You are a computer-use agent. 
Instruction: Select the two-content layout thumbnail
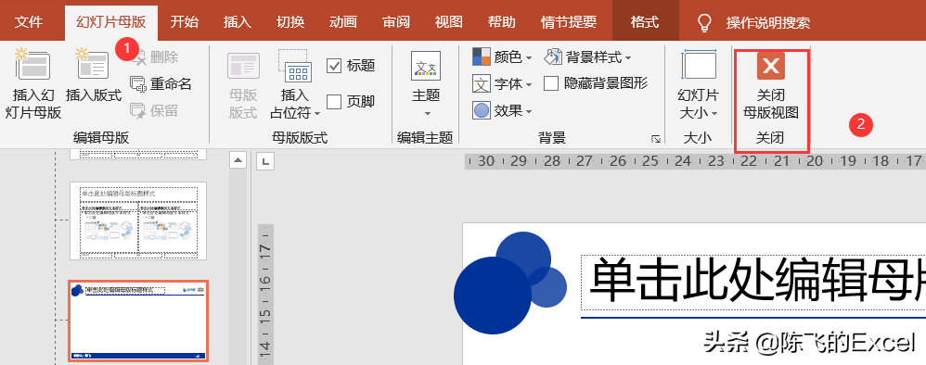138,220
